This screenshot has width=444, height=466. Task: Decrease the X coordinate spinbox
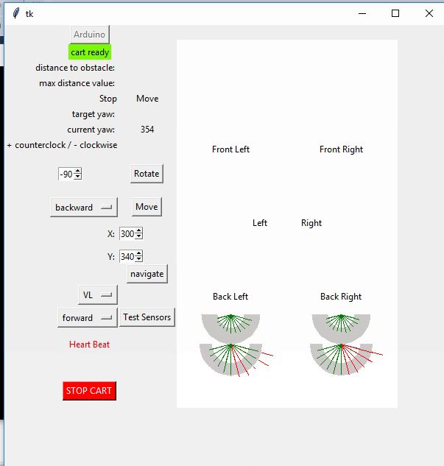pyautogui.click(x=138, y=236)
